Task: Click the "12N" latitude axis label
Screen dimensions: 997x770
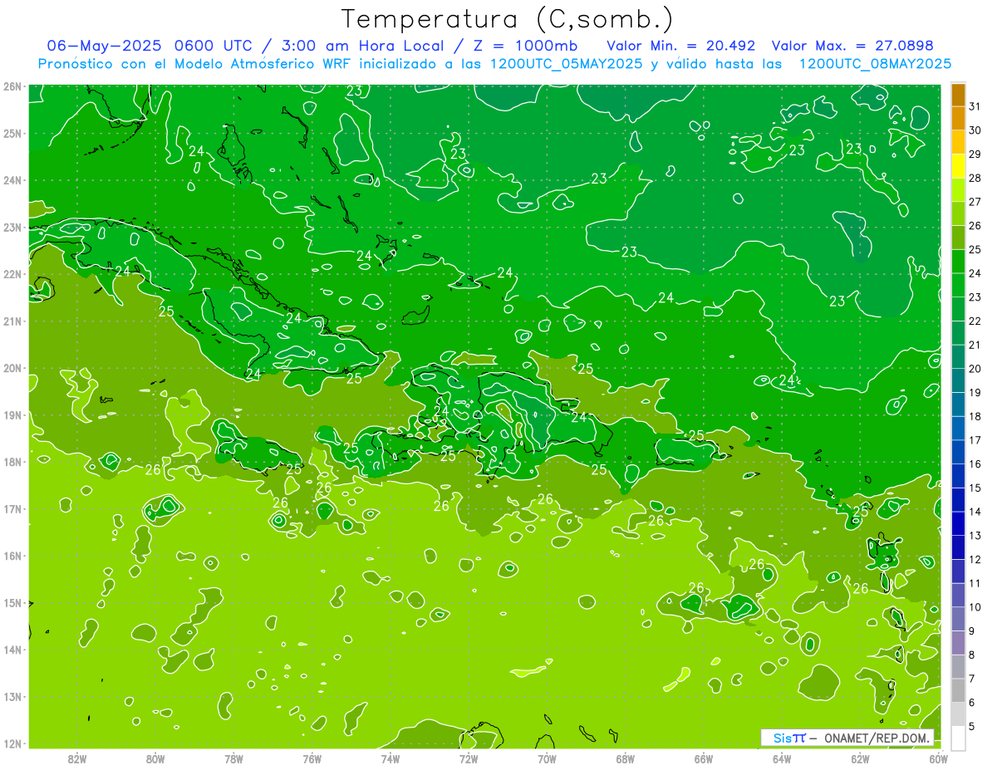Action: click(12, 743)
